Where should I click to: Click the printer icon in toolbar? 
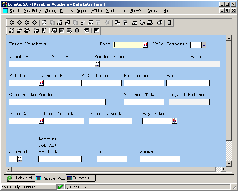[x=150, y=23]
